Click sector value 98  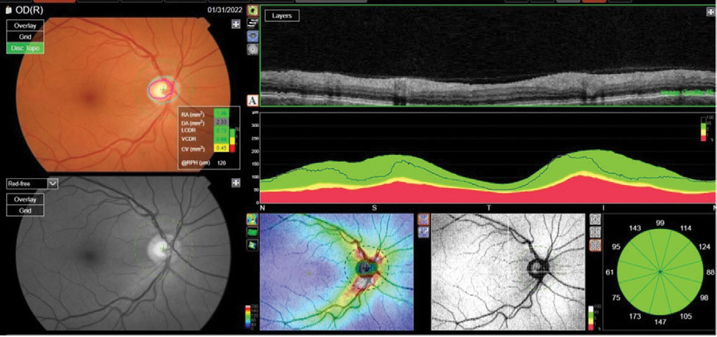[x=706, y=297]
